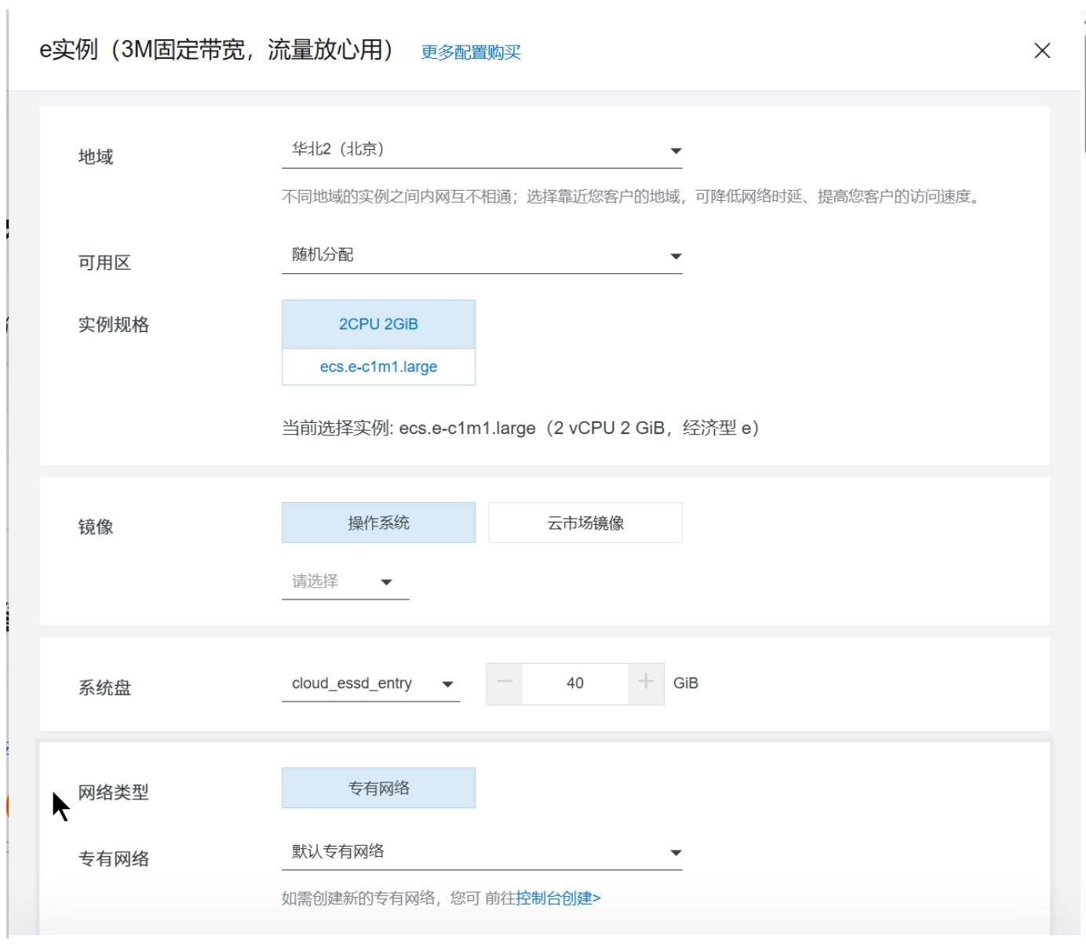
Task: Open the cloud_essd_entry disk type dropdown
Action: [371, 683]
